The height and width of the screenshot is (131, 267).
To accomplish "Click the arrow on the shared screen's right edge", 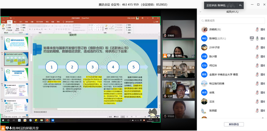I will [159, 69].
